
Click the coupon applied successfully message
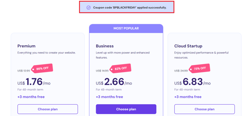[x=130, y=7]
